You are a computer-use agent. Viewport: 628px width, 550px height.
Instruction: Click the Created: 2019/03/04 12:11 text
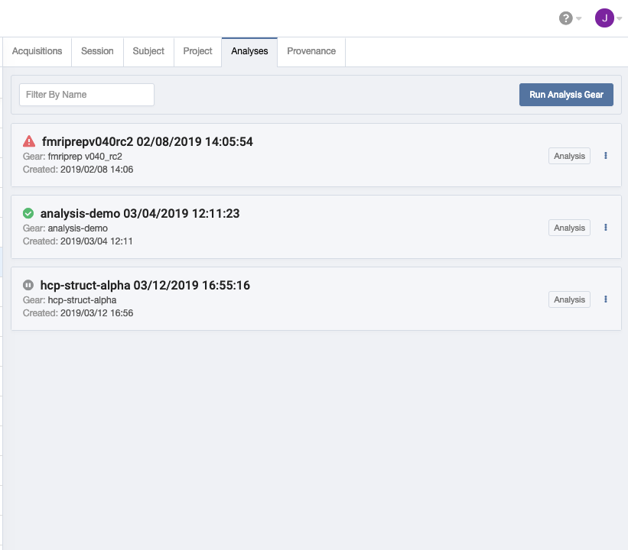[78, 241]
